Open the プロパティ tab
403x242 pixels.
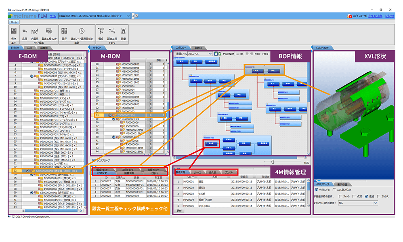point(229,172)
